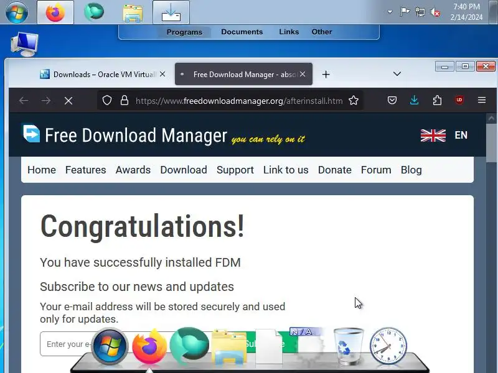Expand the list all tabs chevron
498x373 pixels.
tap(397, 74)
